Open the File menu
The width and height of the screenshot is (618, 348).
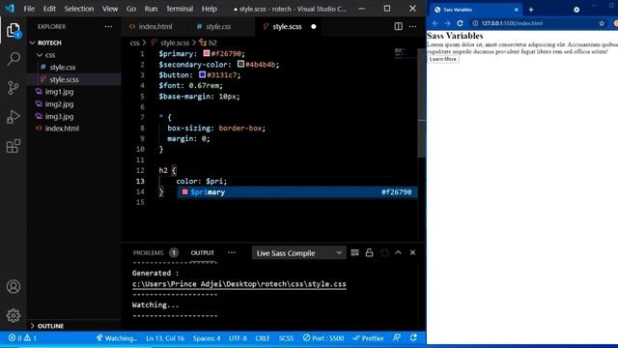[x=29, y=9]
